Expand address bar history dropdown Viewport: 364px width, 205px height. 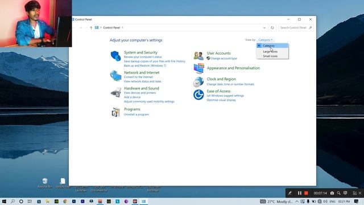pos(264,28)
